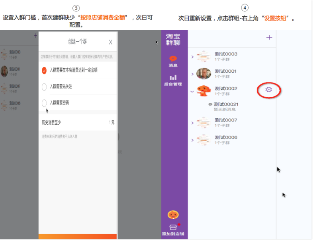
Task: Click the orange mascot avatar in sidebar
Action: click(x=174, y=215)
